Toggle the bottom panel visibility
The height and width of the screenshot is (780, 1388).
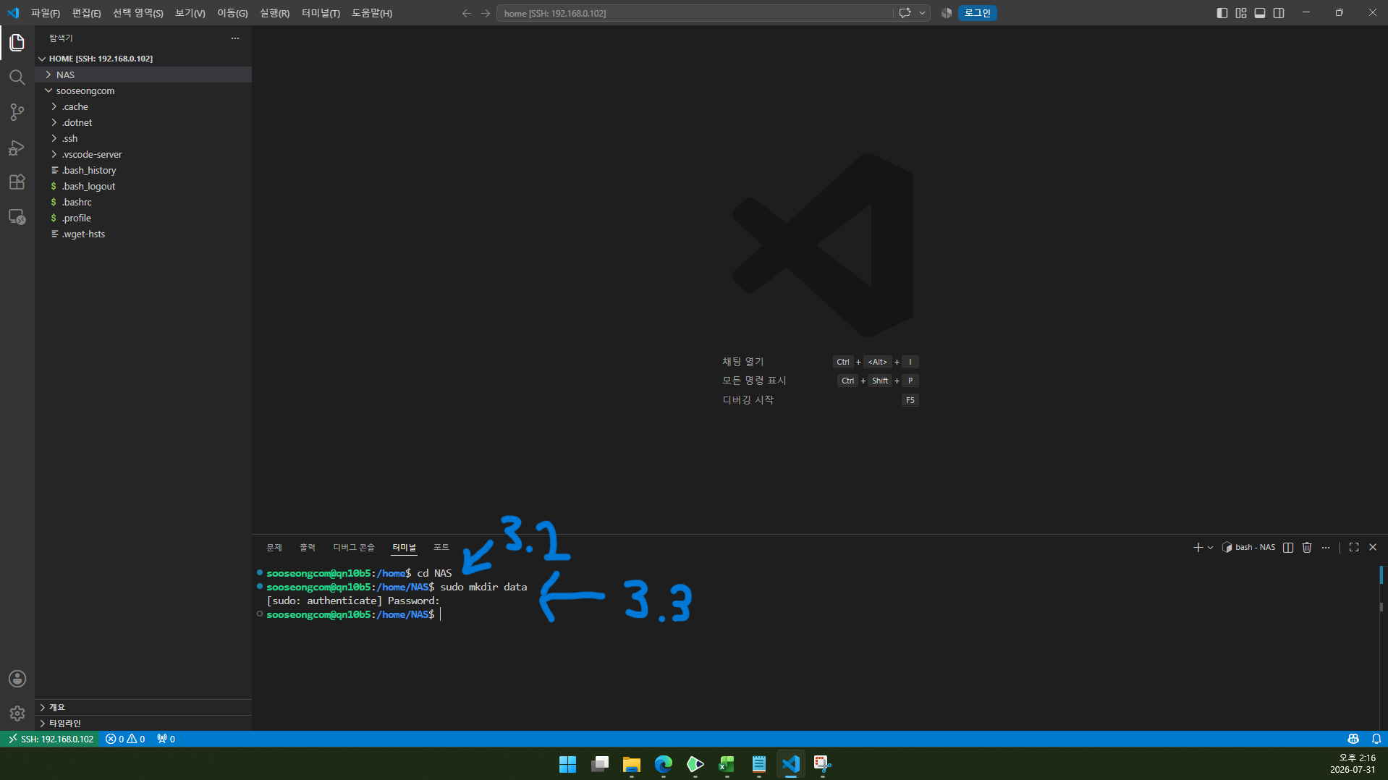pyautogui.click(x=1260, y=13)
